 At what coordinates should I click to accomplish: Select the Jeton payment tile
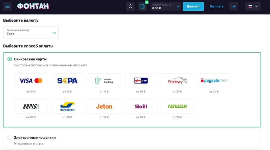(x=104, y=106)
